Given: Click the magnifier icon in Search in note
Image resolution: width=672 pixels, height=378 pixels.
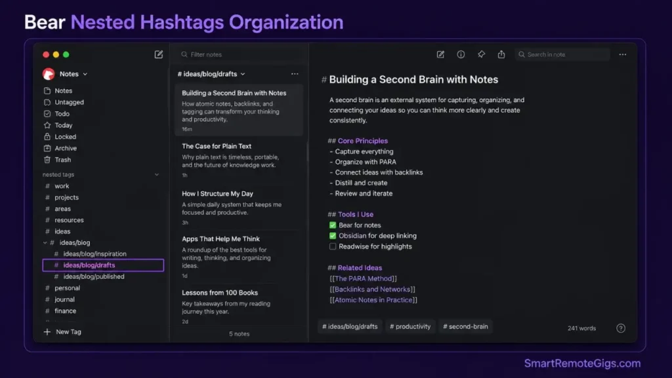Looking at the screenshot, I should click(522, 54).
